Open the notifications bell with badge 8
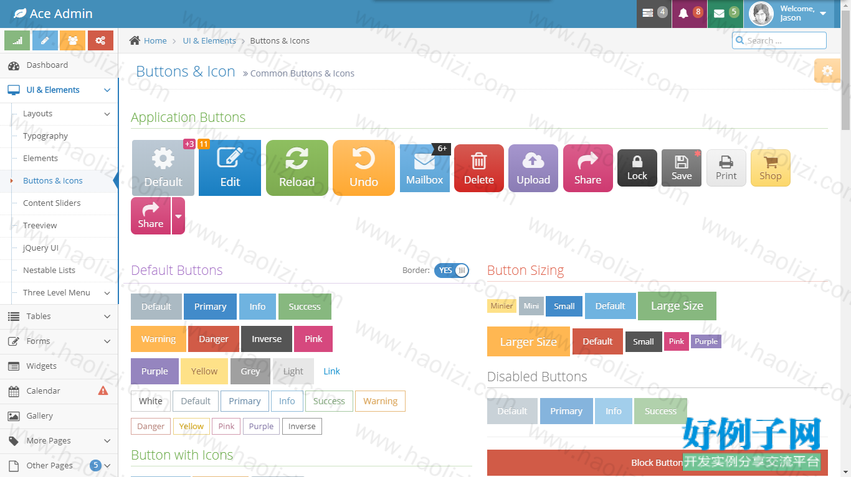 690,14
